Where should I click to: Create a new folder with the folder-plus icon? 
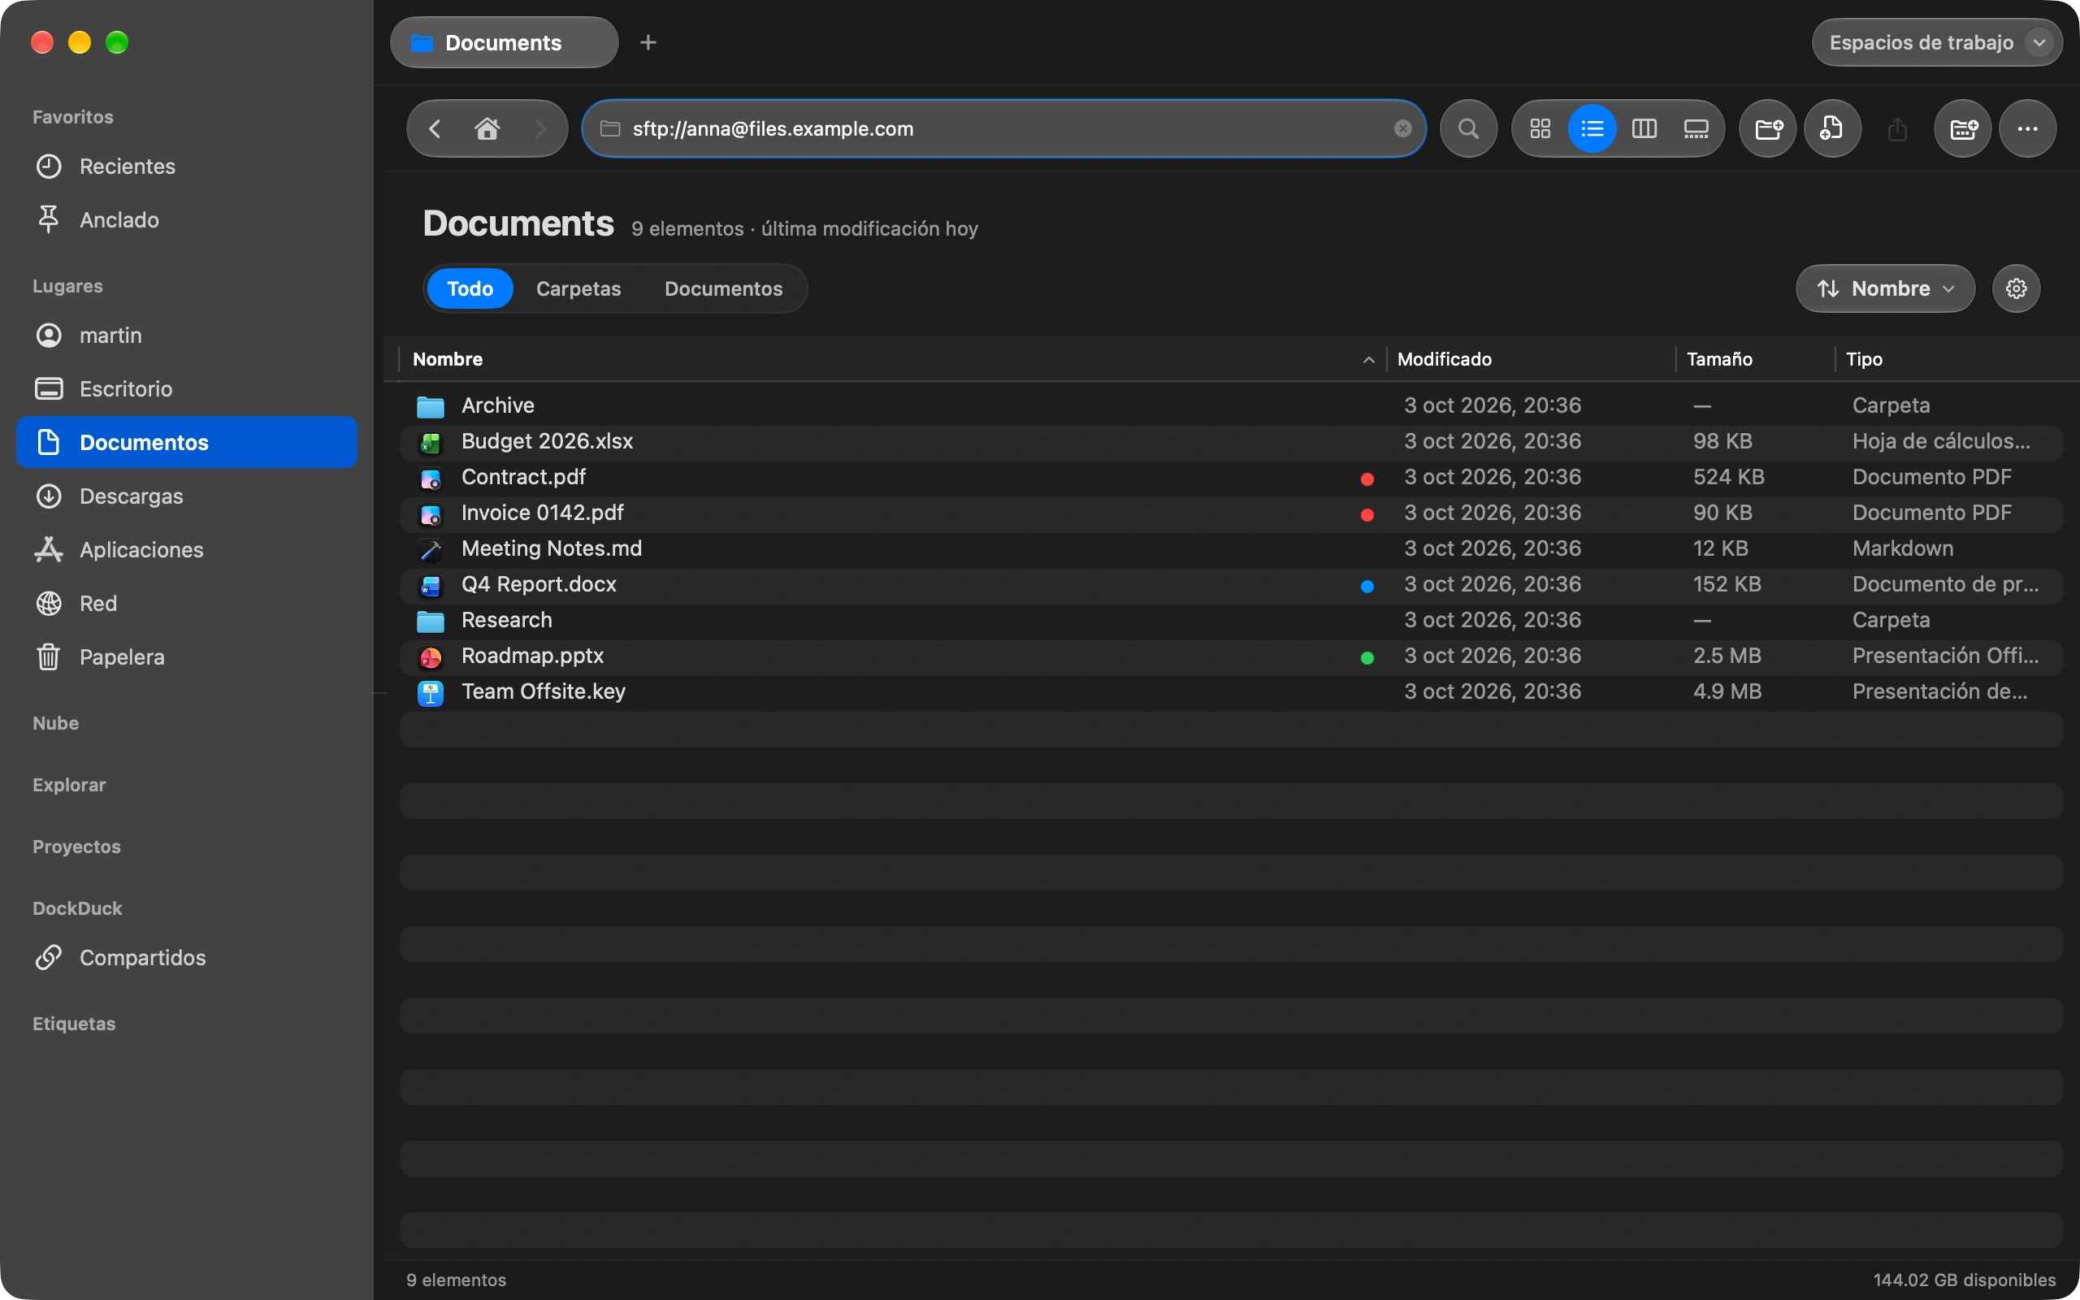pyautogui.click(x=1767, y=129)
